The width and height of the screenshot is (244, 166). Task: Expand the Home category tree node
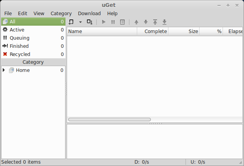coord(4,70)
